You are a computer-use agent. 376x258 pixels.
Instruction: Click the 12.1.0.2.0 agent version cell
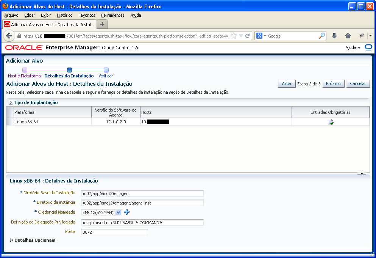[x=116, y=122]
